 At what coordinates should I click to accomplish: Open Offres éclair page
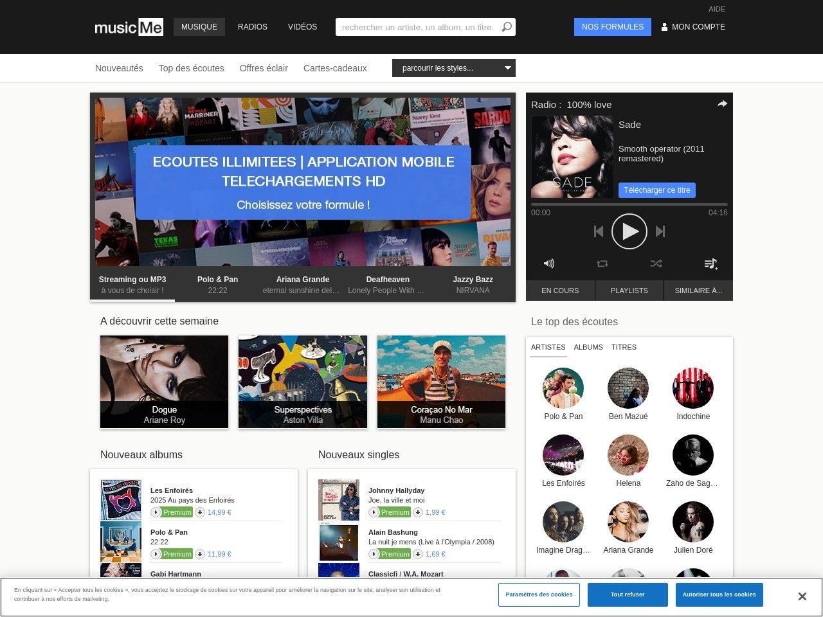264,68
